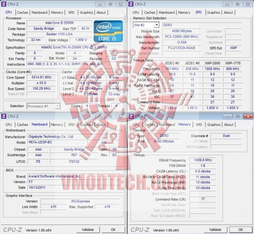Select About tab in the SPD window
The width and height of the screenshot is (254, 234).
click(228, 12)
